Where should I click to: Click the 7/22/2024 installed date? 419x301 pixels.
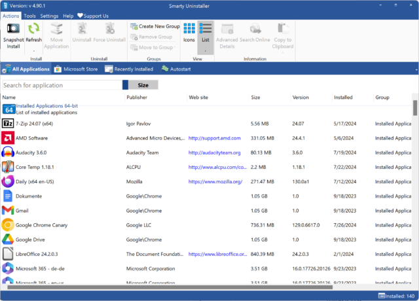tap(345, 167)
